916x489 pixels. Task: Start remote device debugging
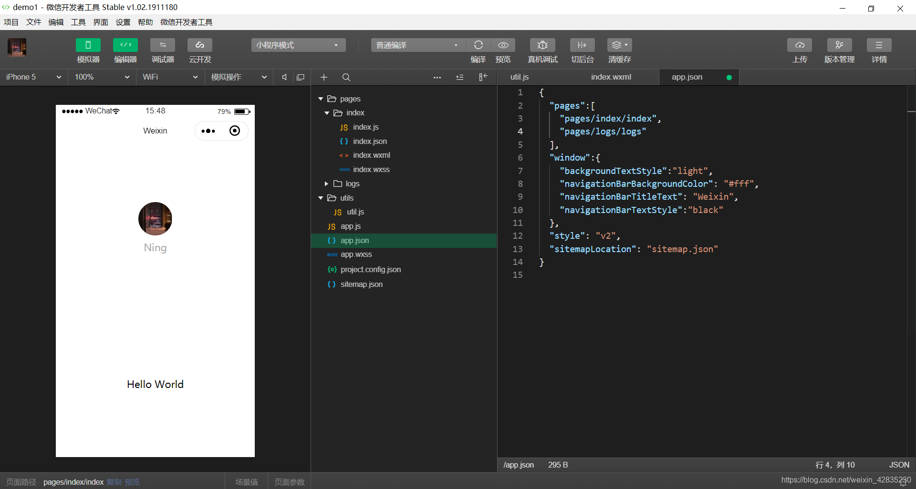[542, 45]
